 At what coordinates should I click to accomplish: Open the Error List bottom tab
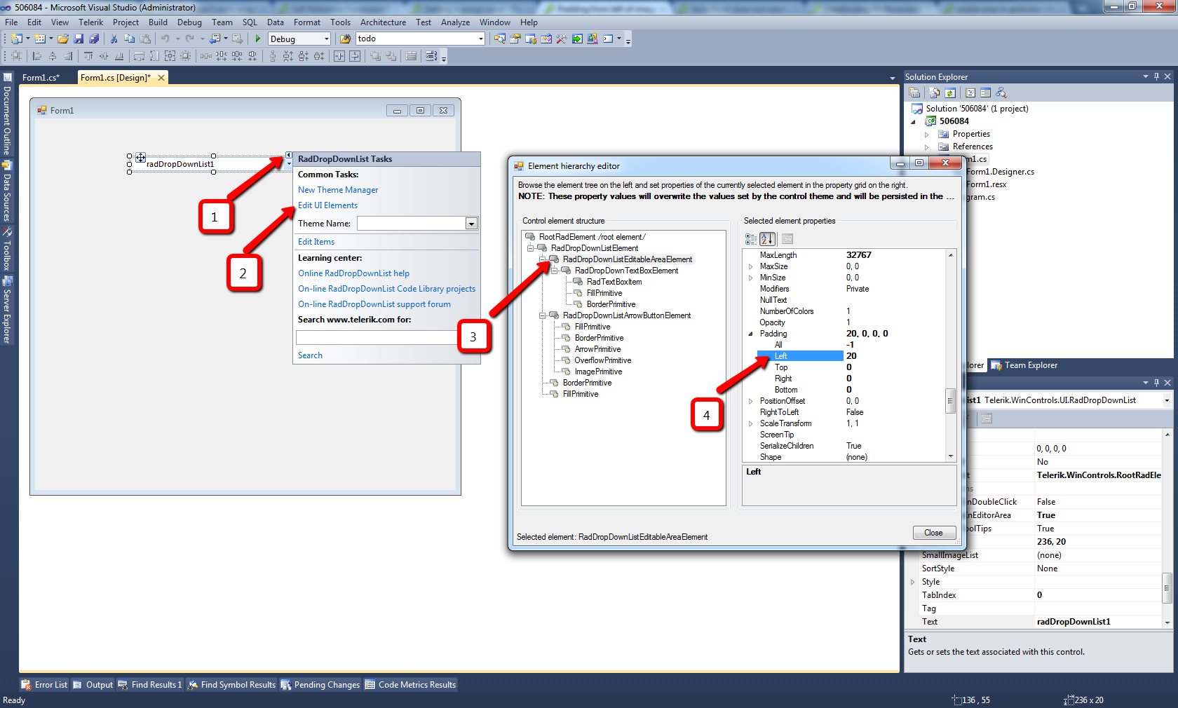pos(44,685)
